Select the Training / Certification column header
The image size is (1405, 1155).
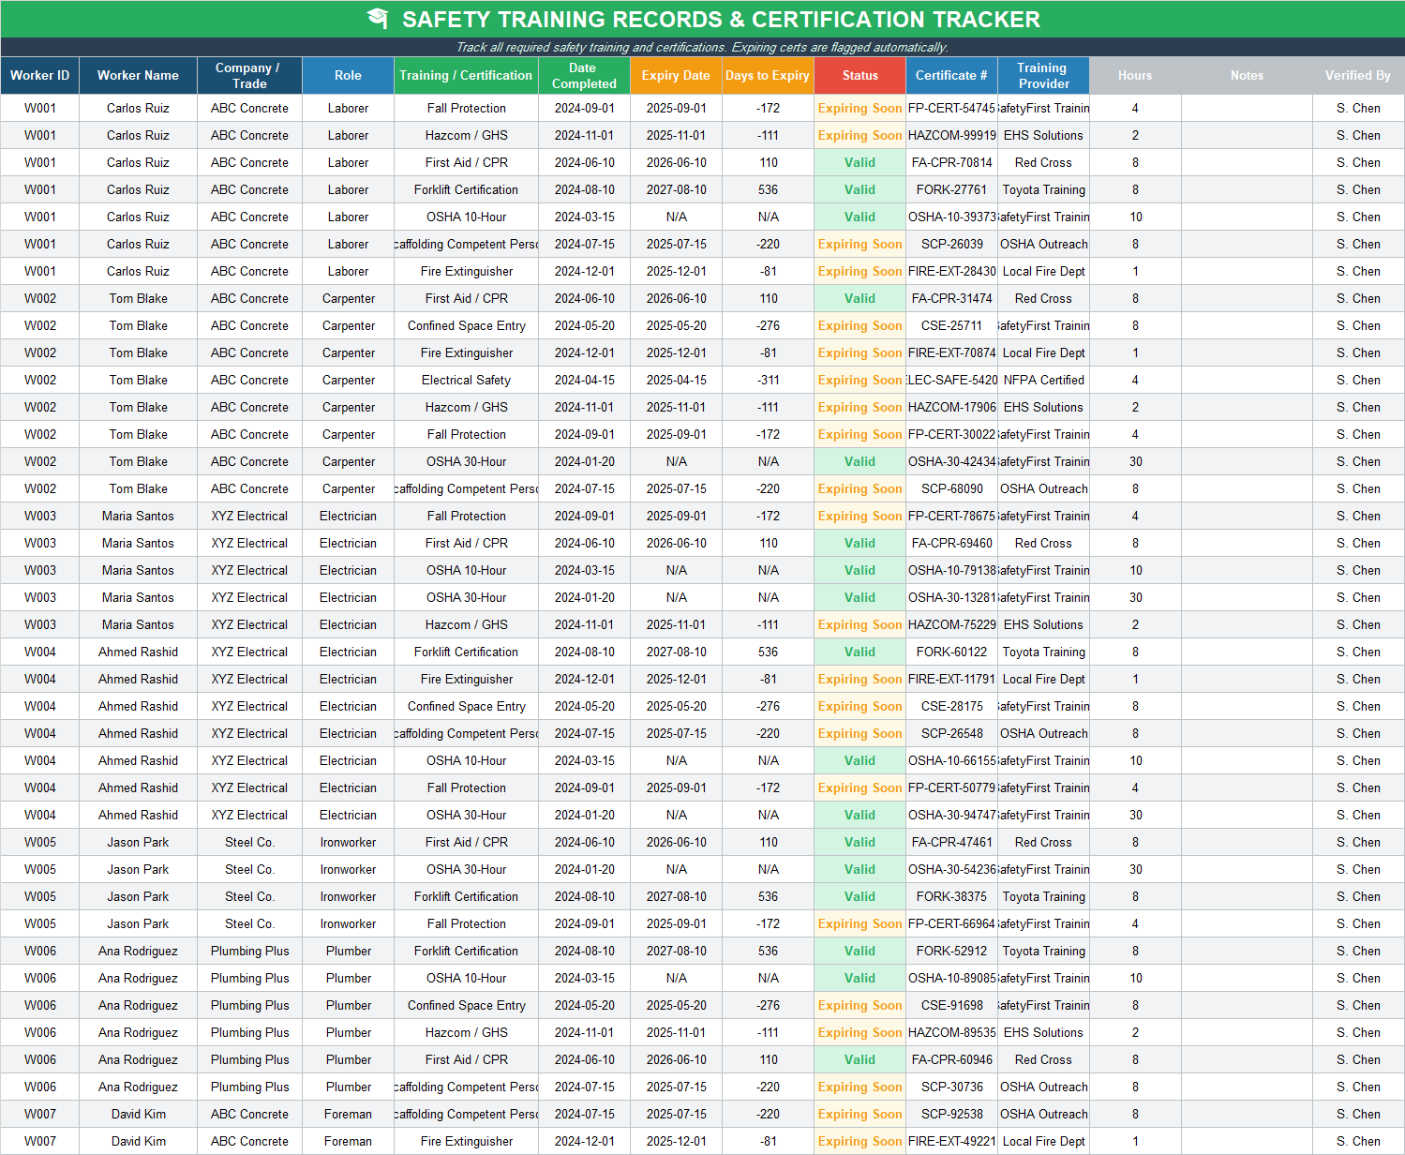coord(466,76)
